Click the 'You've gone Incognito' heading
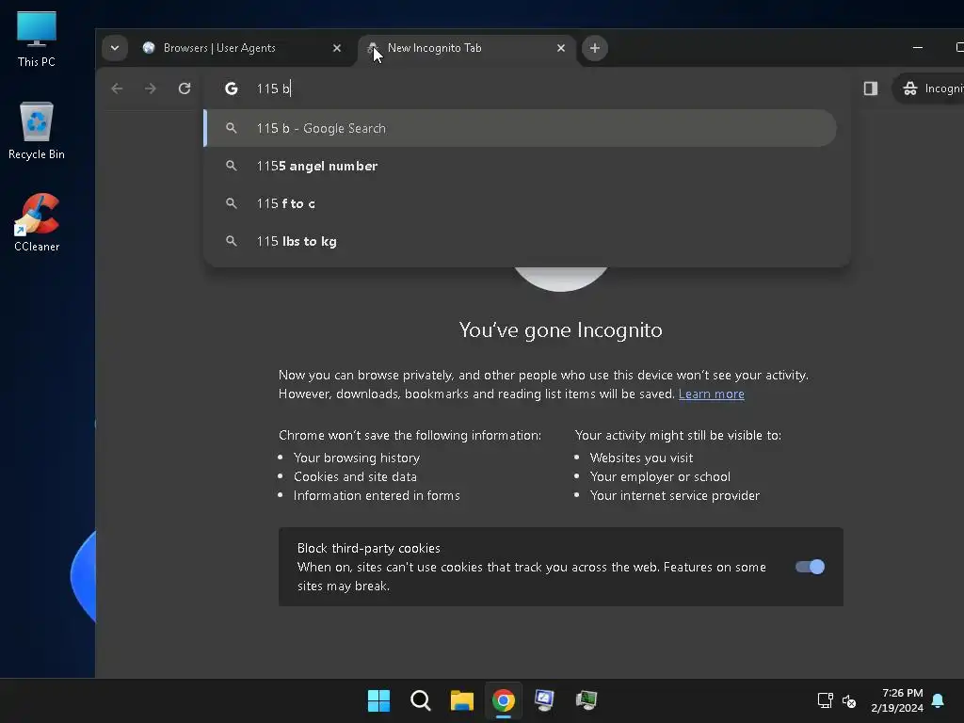 coord(561,330)
